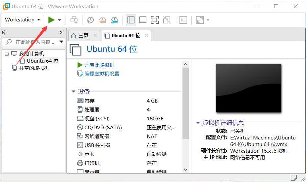The image size is (306, 182).
Task: Click the printer icon beside 打印机
Action: tap(80, 163)
